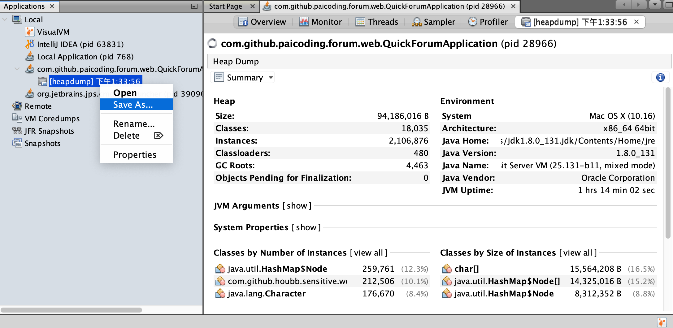Click the IntelliJ IDEA process icon
The width and height of the screenshot is (673, 328).
pos(29,44)
